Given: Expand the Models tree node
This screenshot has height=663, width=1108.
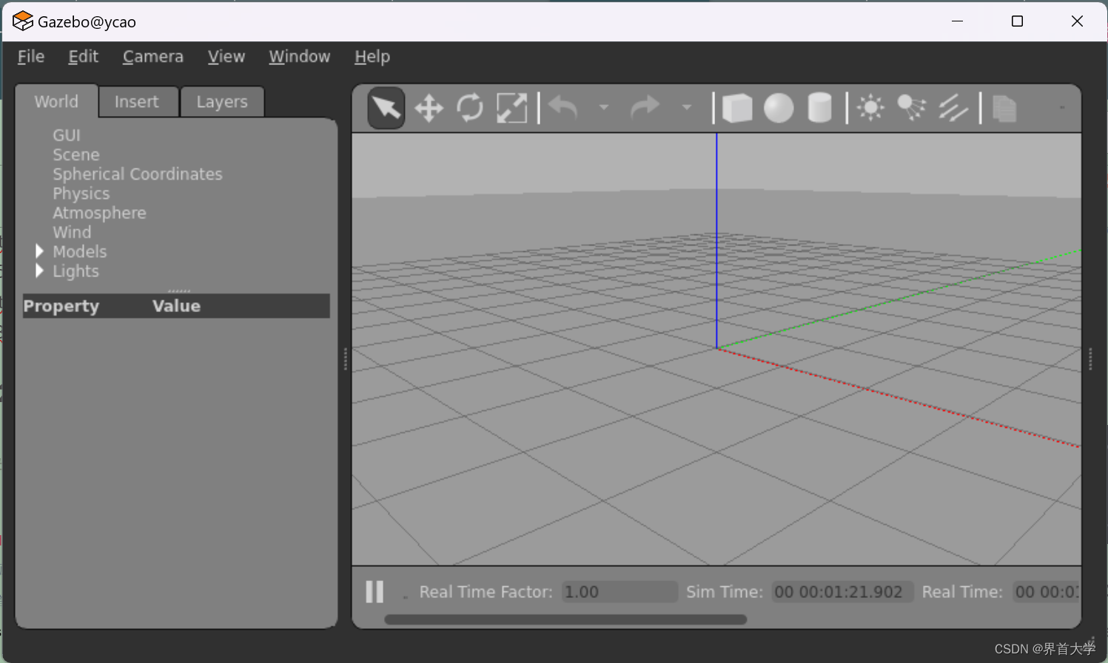Looking at the screenshot, I should click(x=39, y=251).
